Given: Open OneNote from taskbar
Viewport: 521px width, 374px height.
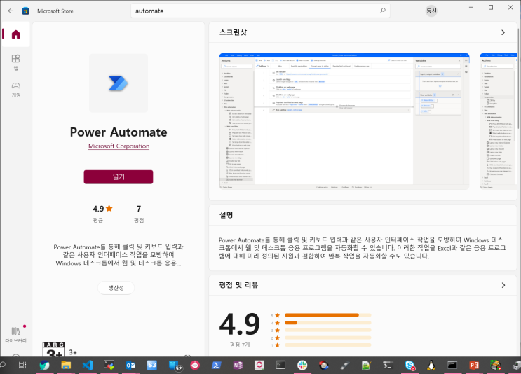Looking at the screenshot, I should pyautogui.click(x=238, y=366).
